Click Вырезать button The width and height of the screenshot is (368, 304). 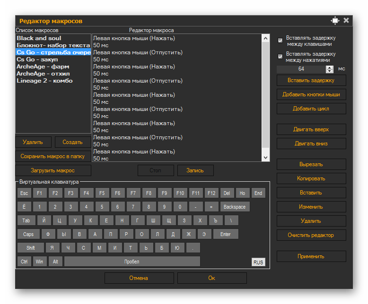pyautogui.click(x=311, y=164)
